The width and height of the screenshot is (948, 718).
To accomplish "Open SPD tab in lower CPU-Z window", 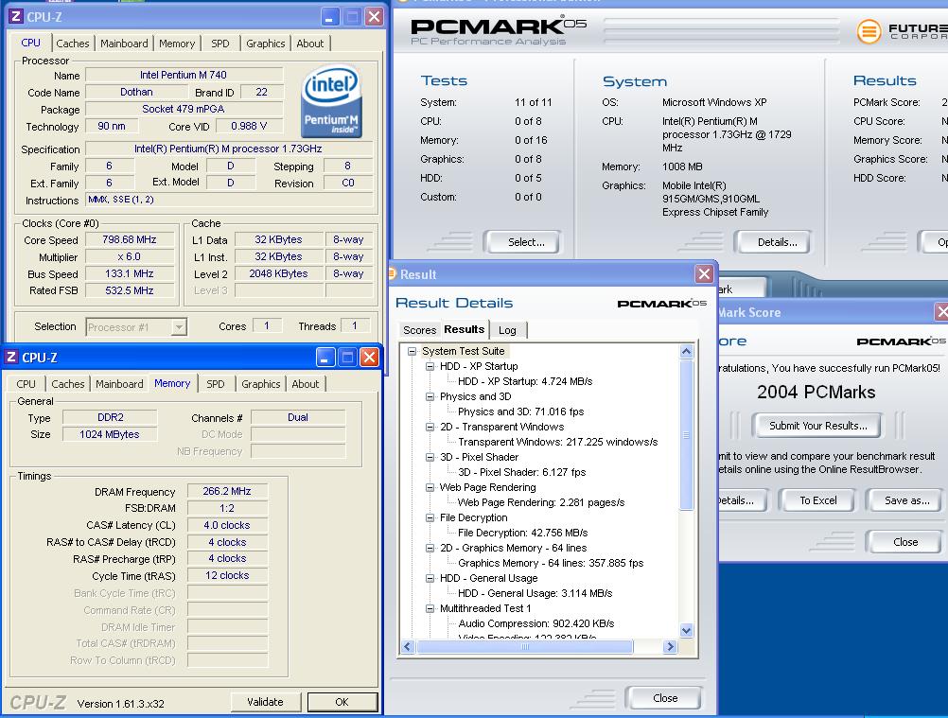I will point(215,384).
